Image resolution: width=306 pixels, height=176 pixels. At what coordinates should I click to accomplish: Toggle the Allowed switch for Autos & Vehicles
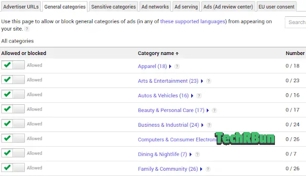click(x=13, y=94)
